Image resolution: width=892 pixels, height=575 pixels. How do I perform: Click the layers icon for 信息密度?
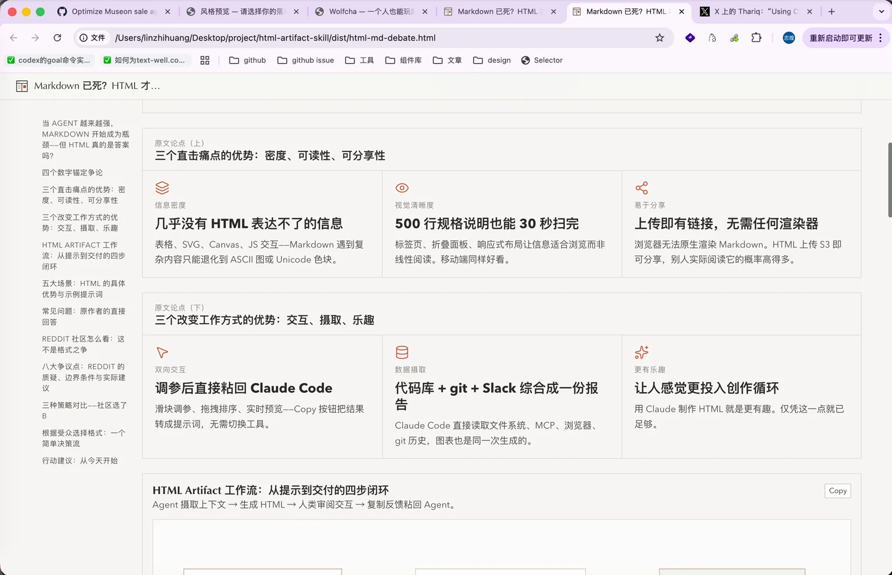(162, 188)
